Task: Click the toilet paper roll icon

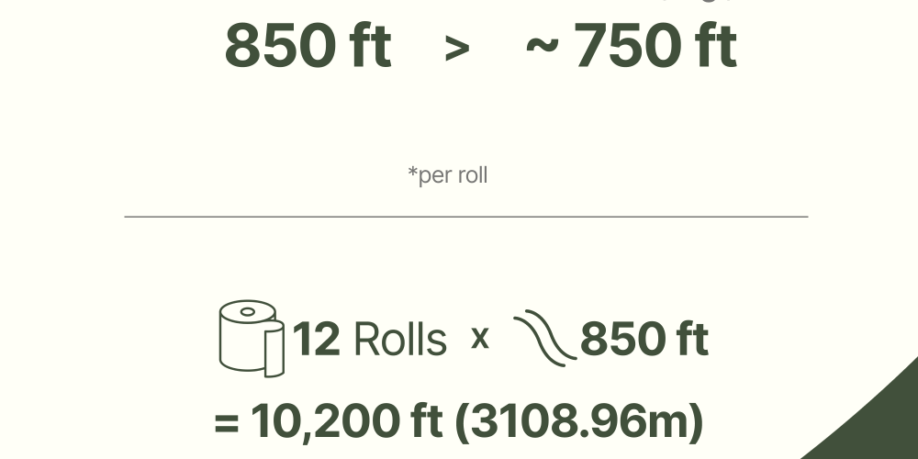Action: [252, 339]
